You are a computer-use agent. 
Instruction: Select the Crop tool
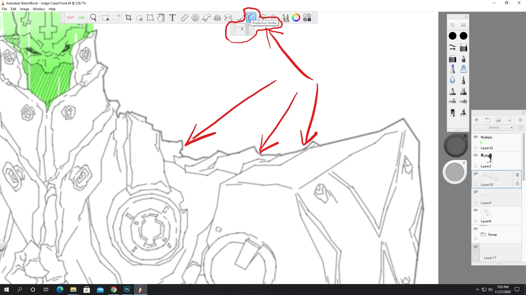pos(128,18)
